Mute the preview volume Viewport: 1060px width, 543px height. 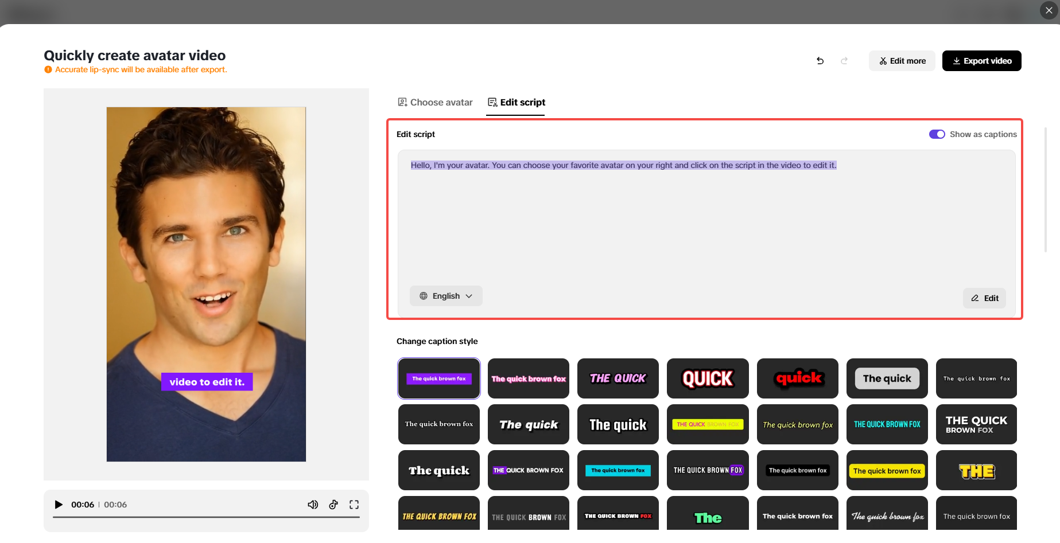[x=313, y=505]
